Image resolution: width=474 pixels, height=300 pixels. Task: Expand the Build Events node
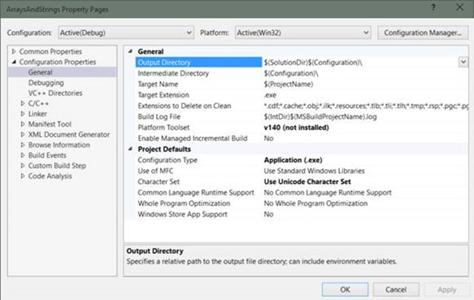22,155
